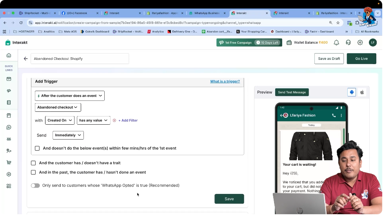Open the Commerce store icon in sidebar
This screenshot has height=215, width=383.
[x=9, y=115]
